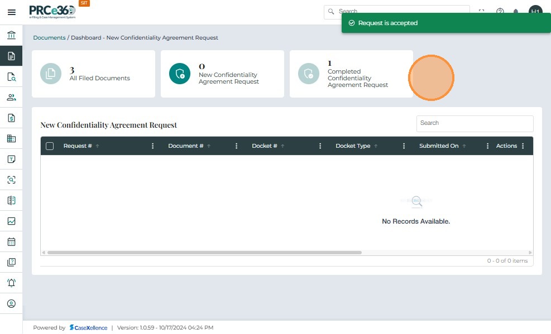Viewport: 551px width, 334px height.
Task: Open the help question mark icon in header
Action: [x=500, y=11]
